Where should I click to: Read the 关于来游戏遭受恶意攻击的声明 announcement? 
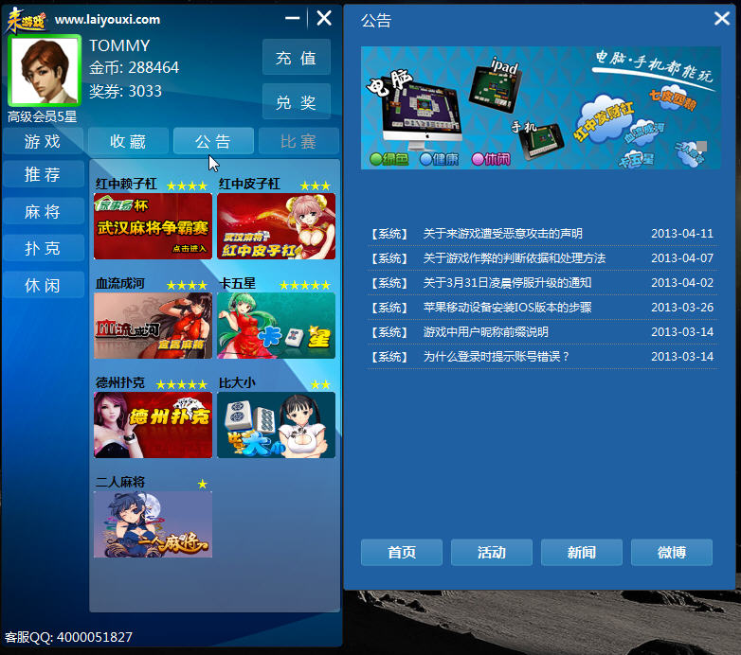(x=502, y=234)
